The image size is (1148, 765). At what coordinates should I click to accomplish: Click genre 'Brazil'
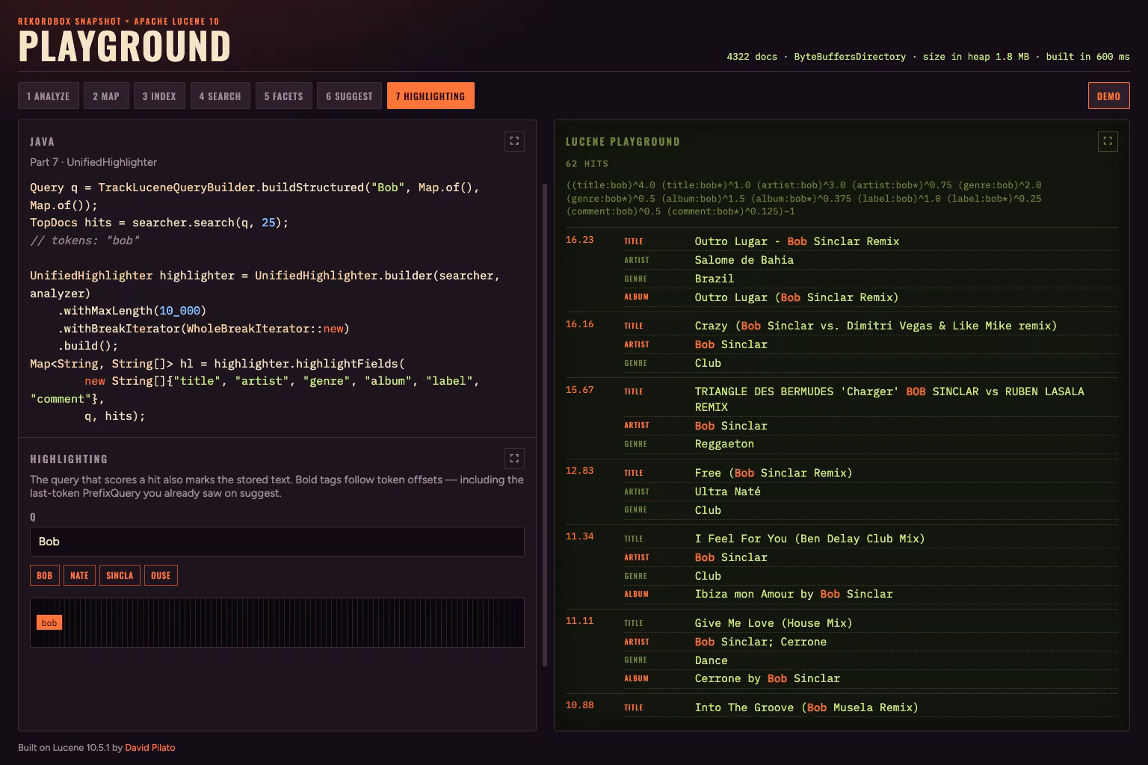pos(715,279)
